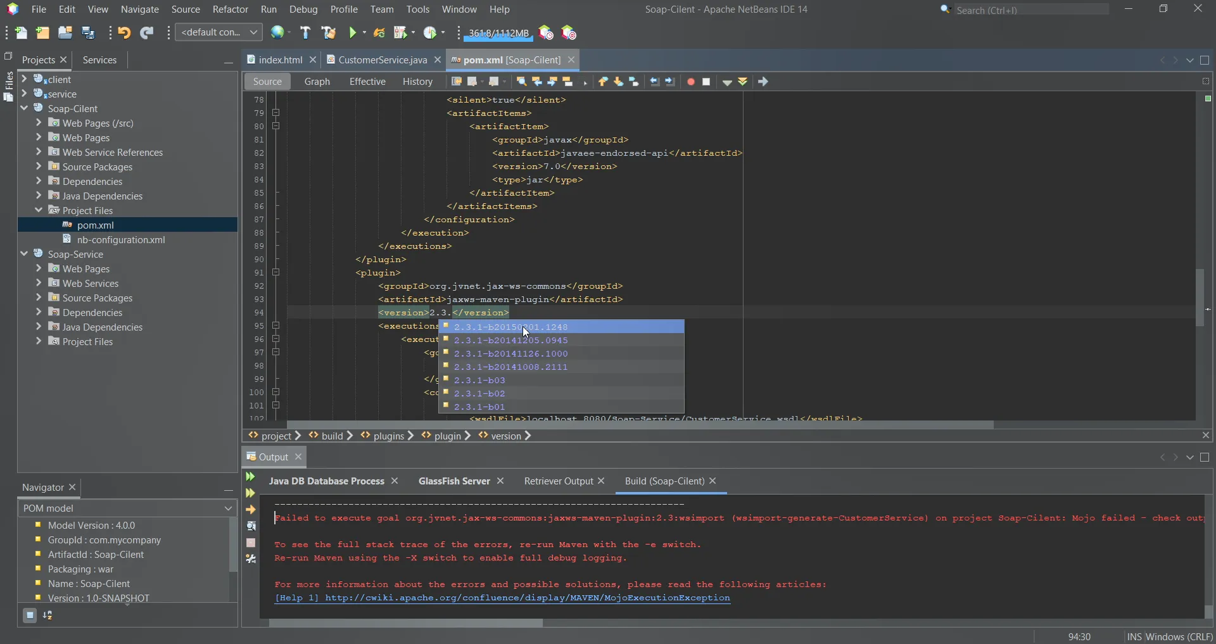Switch editor to Graph view
1216x644 pixels.
(x=317, y=82)
